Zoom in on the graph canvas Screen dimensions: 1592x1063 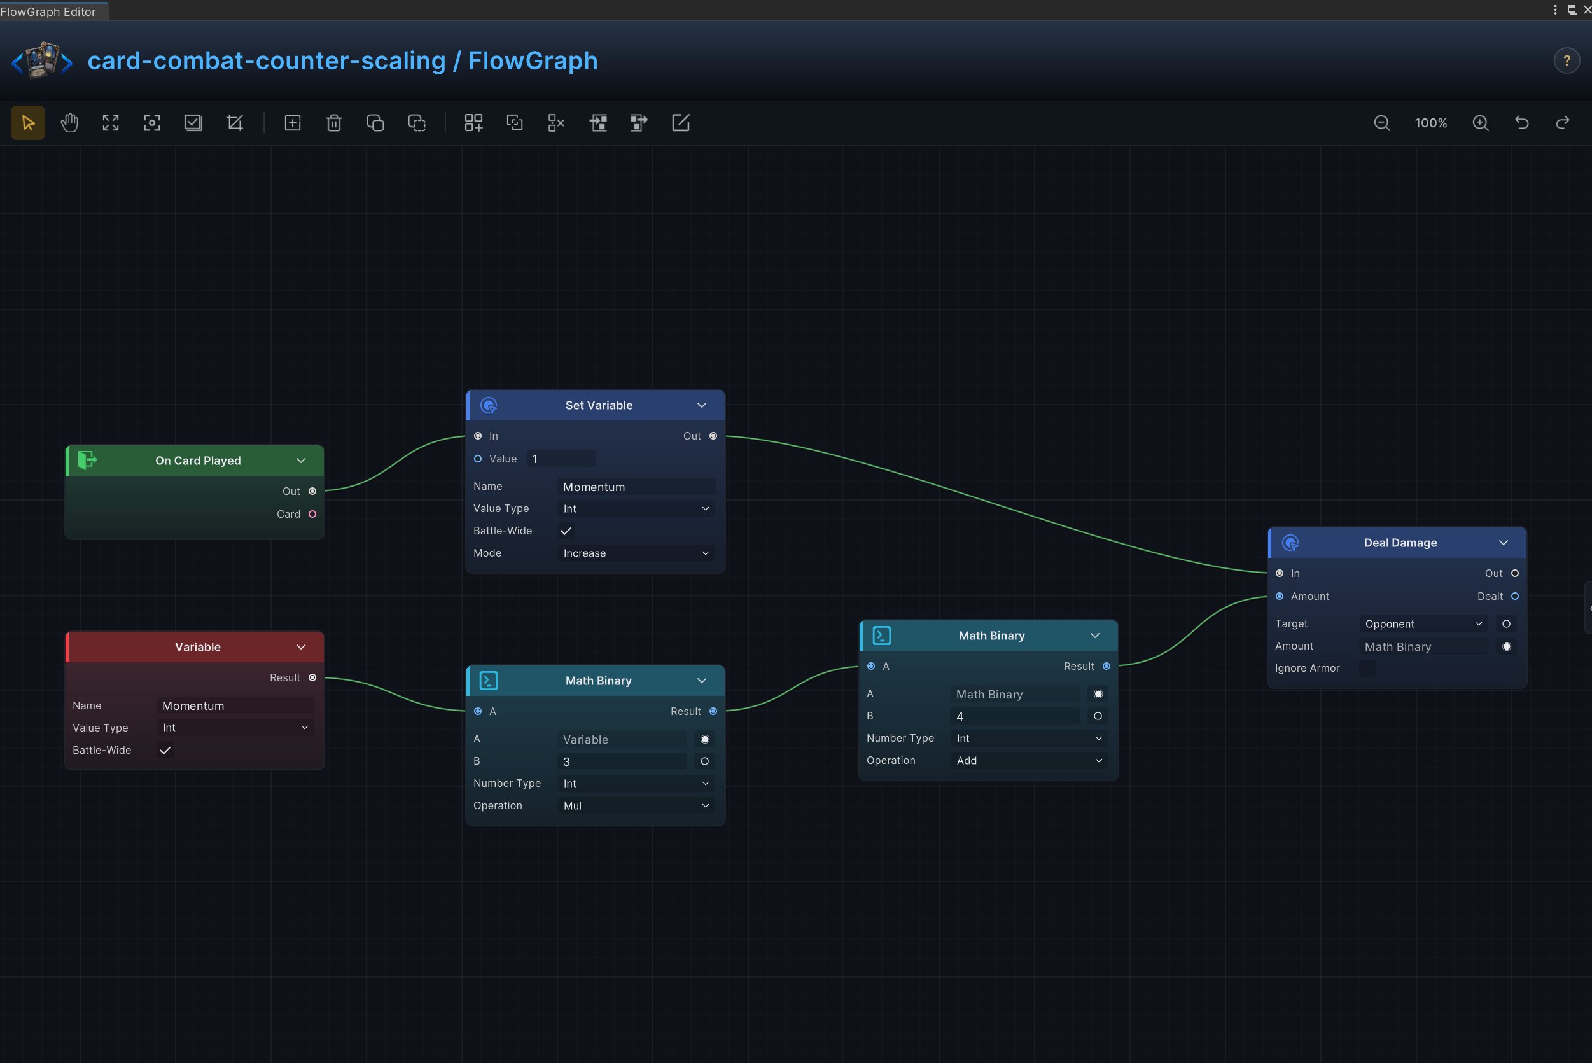1481,123
